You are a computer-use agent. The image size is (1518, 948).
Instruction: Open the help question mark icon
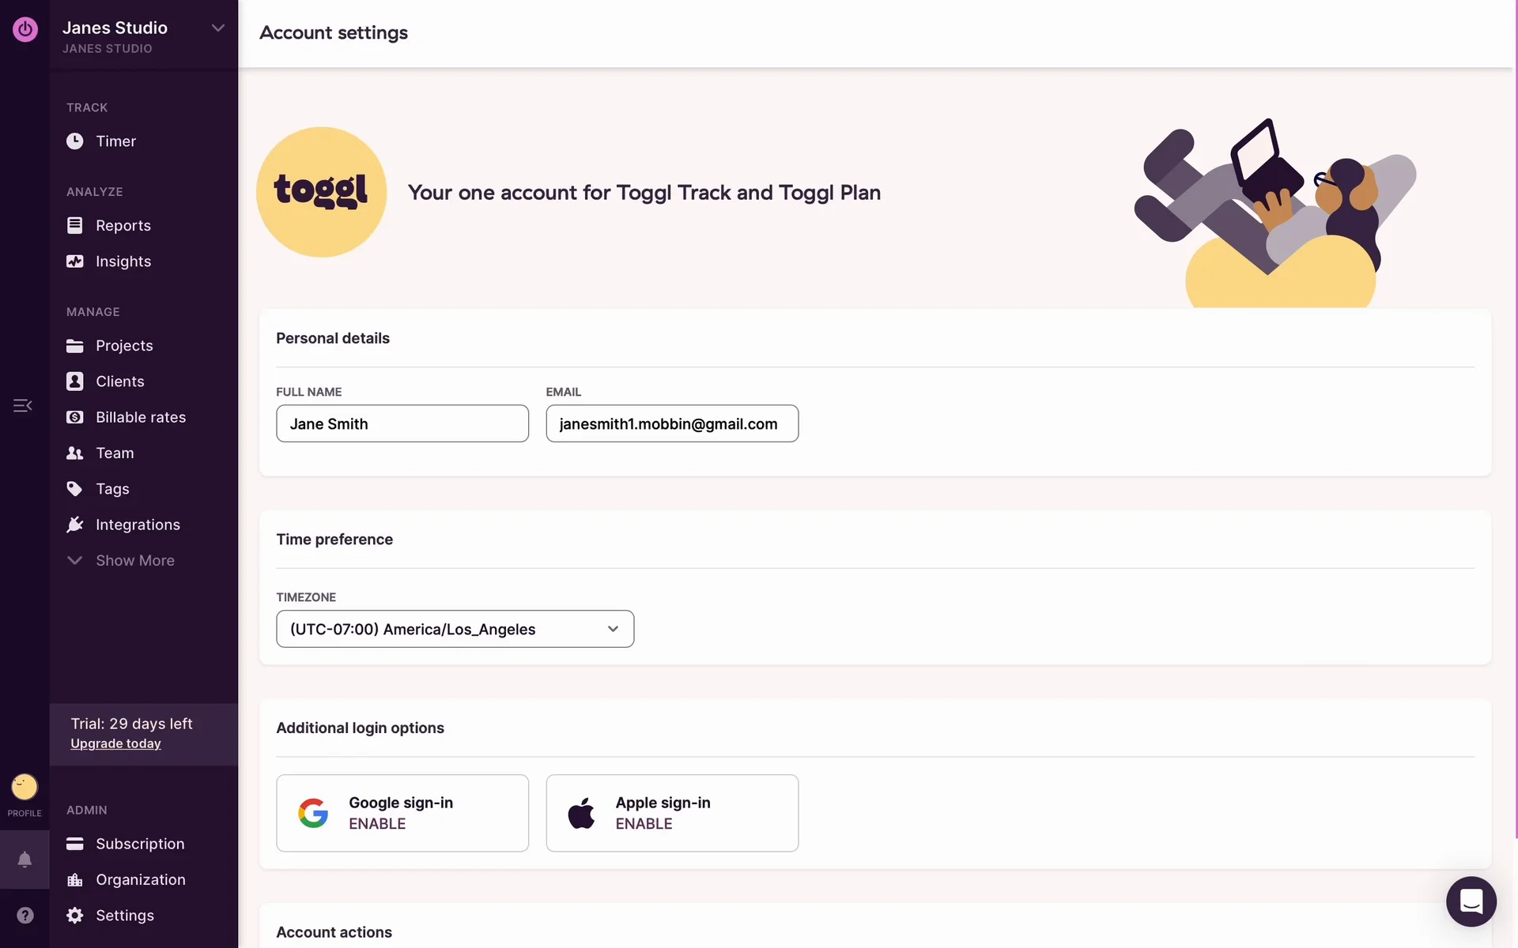point(25,915)
